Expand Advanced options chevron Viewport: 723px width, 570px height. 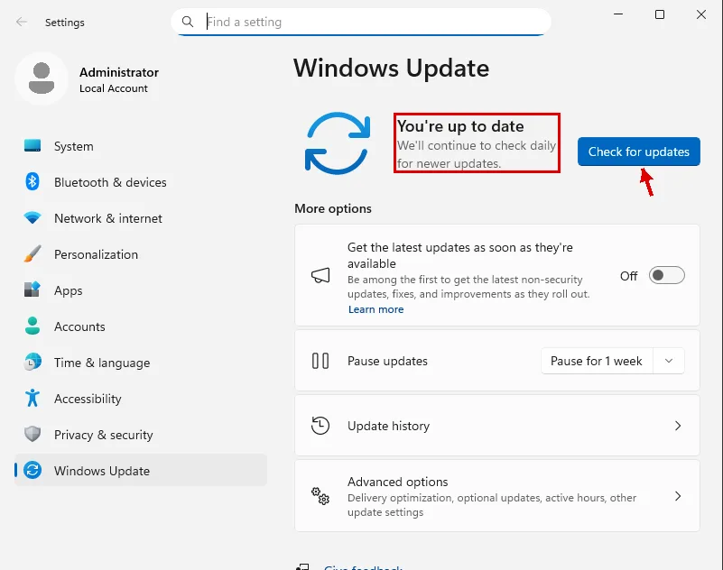pos(678,496)
